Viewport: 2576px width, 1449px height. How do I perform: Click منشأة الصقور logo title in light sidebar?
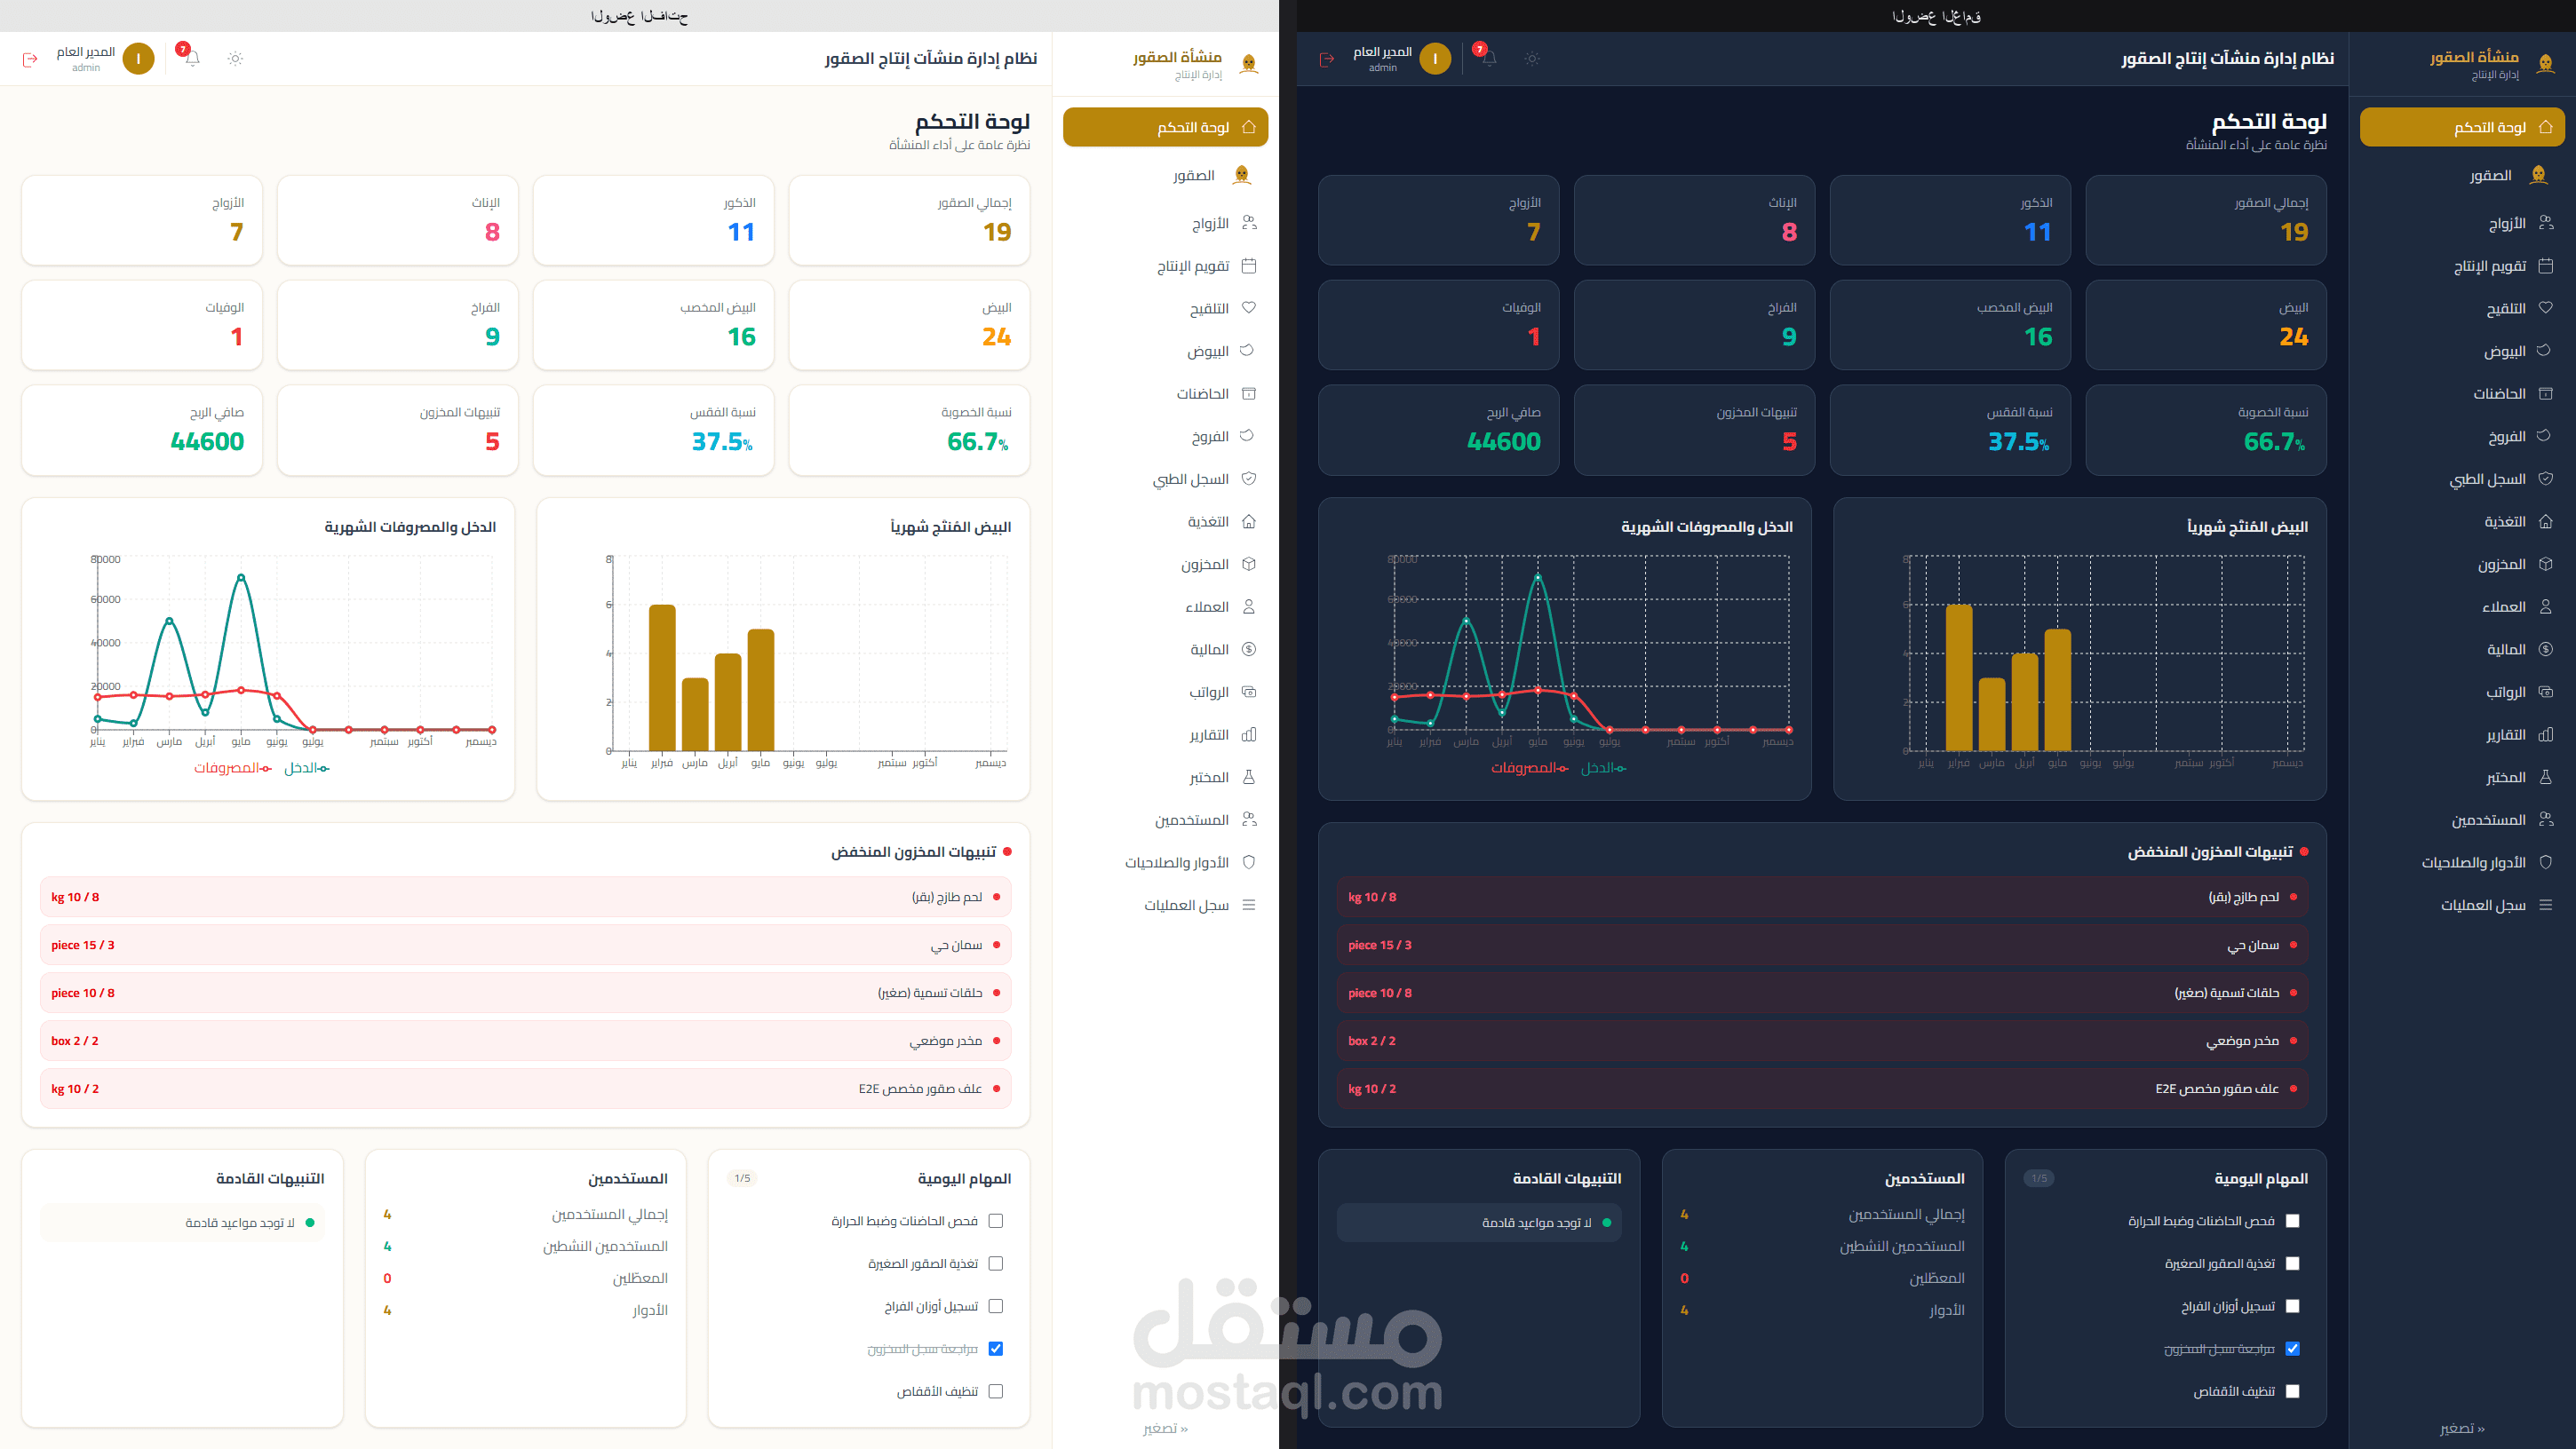click(1177, 57)
